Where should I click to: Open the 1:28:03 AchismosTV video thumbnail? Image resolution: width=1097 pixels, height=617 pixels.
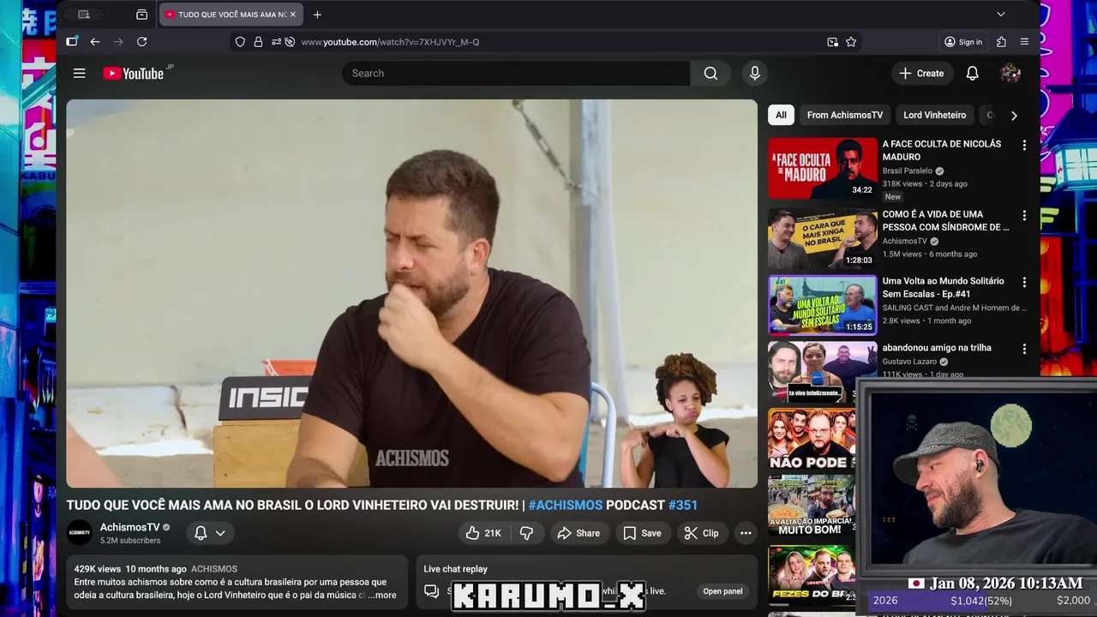(x=823, y=239)
